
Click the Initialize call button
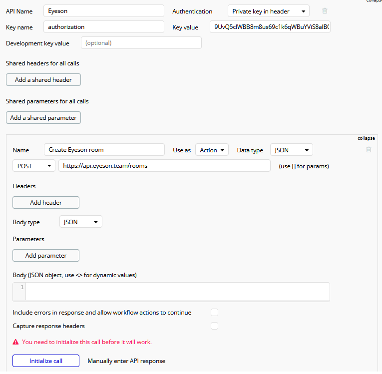(46, 361)
